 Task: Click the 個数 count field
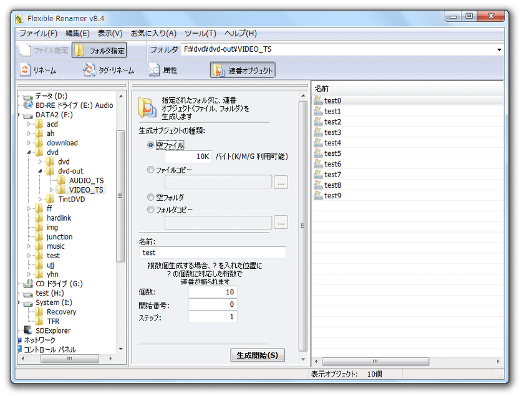[213, 292]
